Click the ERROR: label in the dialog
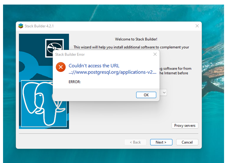The width and height of the screenshot is (229, 163). (x=75, y=82)
